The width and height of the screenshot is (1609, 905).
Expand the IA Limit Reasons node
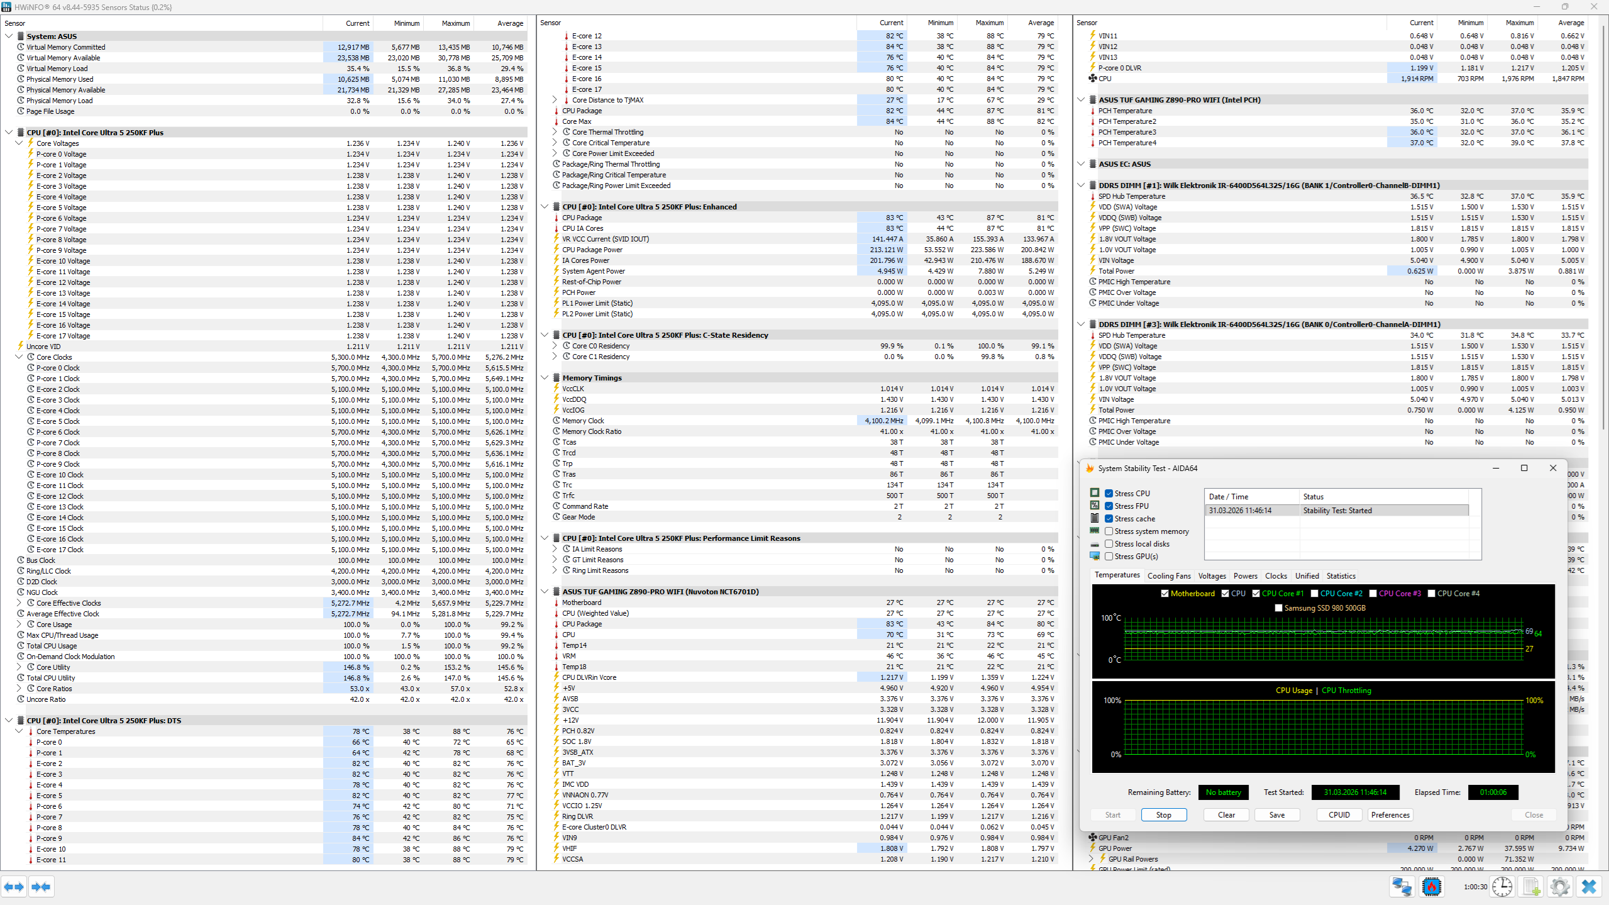[x=555, y=549]
